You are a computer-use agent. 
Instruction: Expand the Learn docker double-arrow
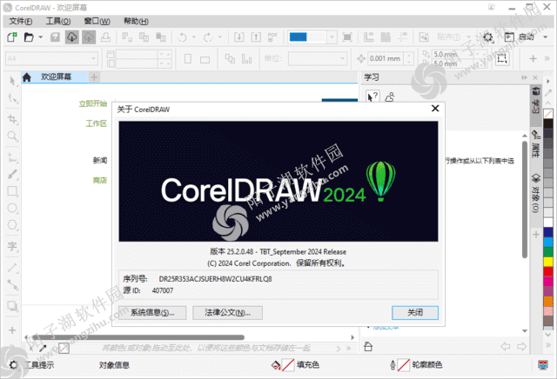pos(524,77)
